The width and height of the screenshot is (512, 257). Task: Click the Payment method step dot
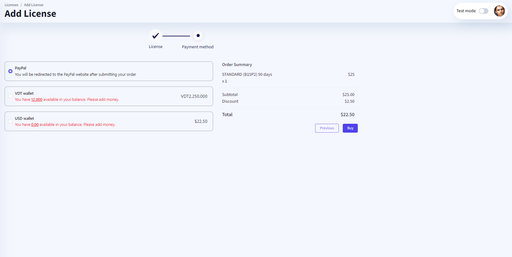click(198, 36)
